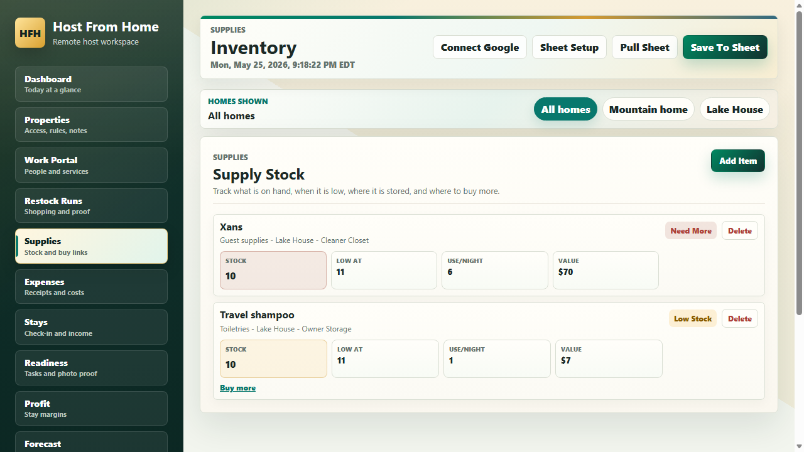Viewport: 804px width, 452px height.
Task: Open the Buy more link
Action: click(x=237, y=388)
